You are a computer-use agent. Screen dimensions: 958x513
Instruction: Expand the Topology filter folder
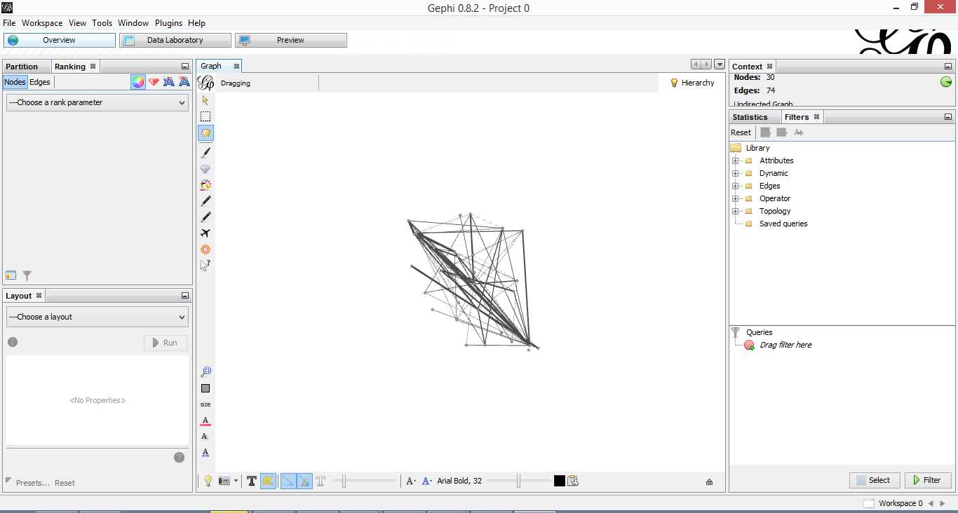(736, 211)
